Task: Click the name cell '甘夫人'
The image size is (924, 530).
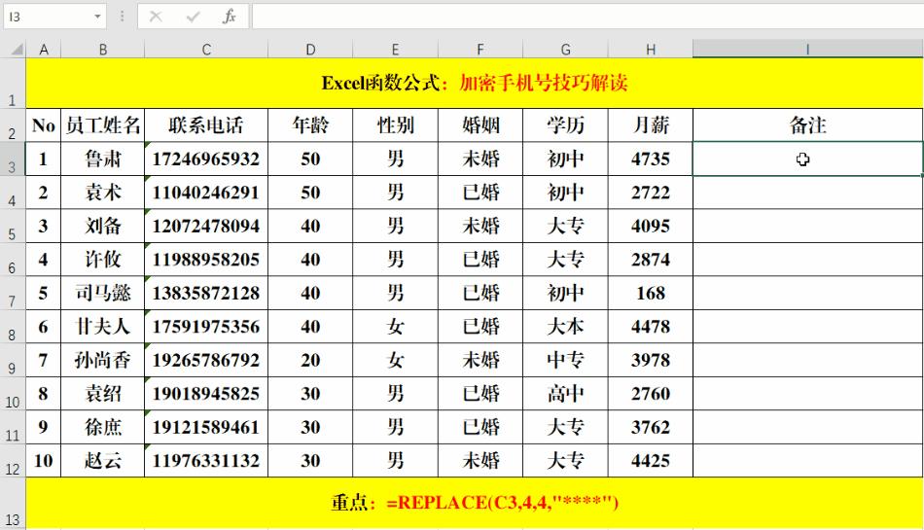Action: (x=102, y=327)
